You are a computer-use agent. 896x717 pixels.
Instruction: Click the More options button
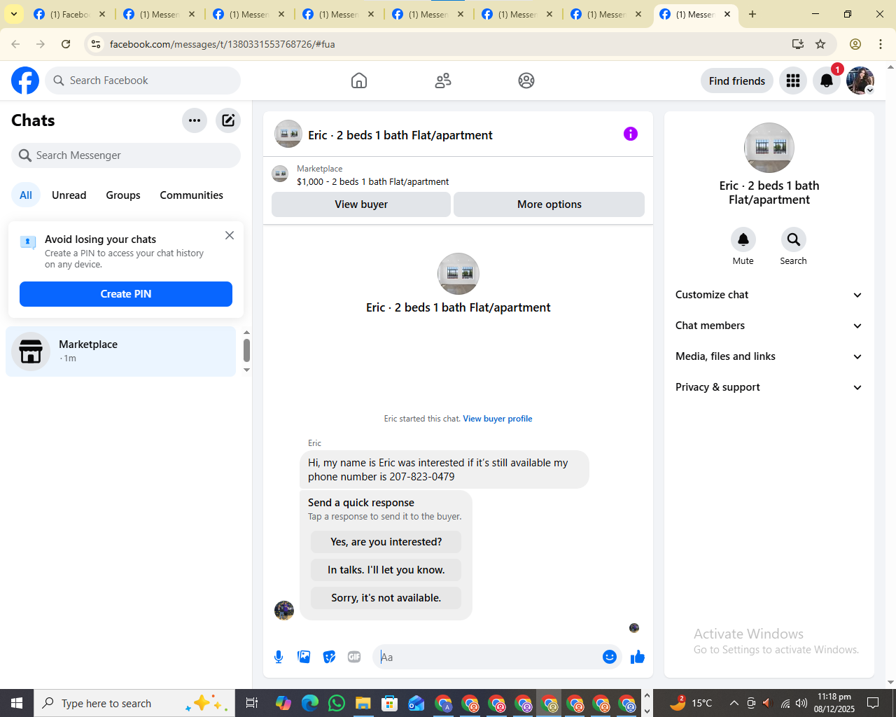pyautogui.click(x=549, y=204)
